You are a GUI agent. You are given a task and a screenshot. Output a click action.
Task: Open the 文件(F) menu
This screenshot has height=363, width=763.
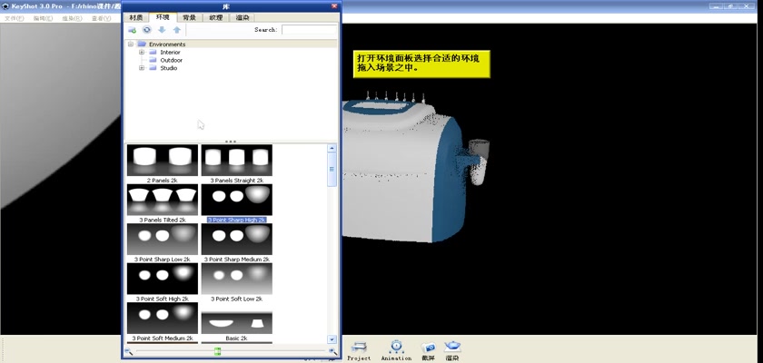[x=15, y=18]
